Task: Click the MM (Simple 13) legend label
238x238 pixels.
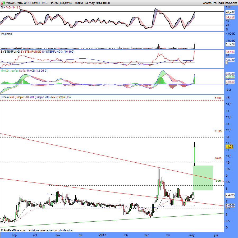Action: point(61,97)
